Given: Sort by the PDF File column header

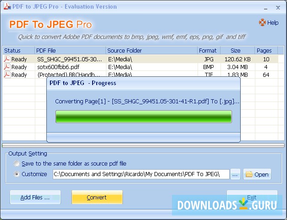Looking at the screenshot, I should [x=70, y=50].
